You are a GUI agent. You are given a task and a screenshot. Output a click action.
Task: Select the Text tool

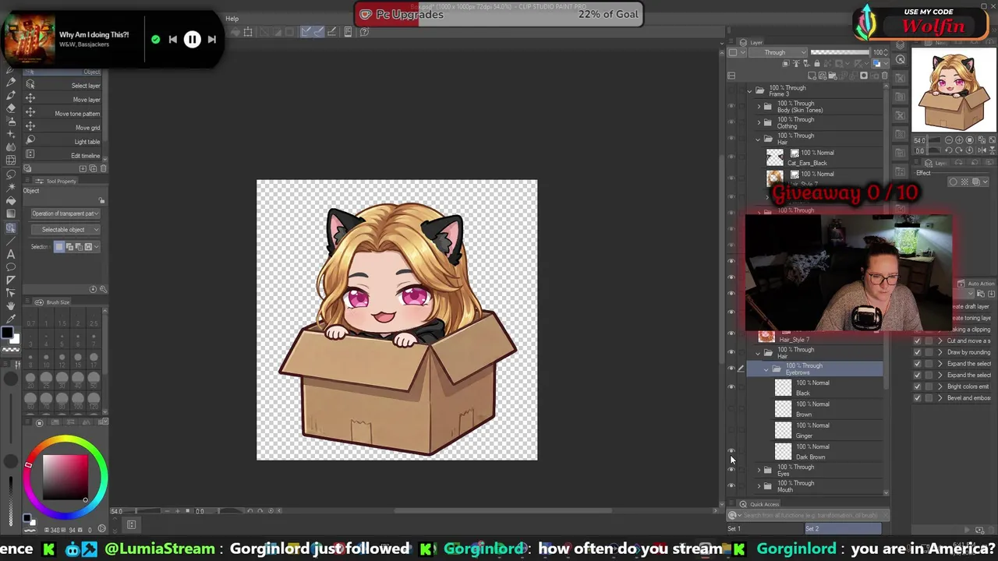[11, 253]
